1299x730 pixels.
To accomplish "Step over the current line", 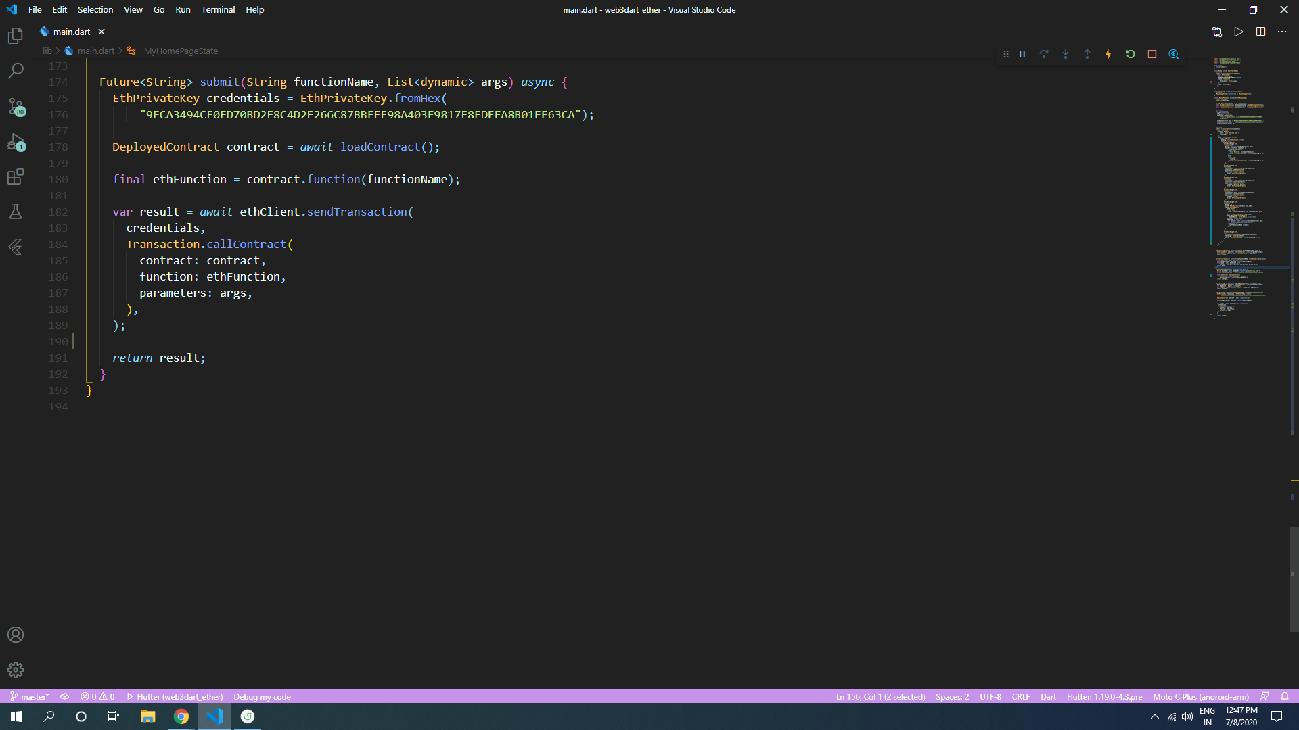I will [1044, 54].
